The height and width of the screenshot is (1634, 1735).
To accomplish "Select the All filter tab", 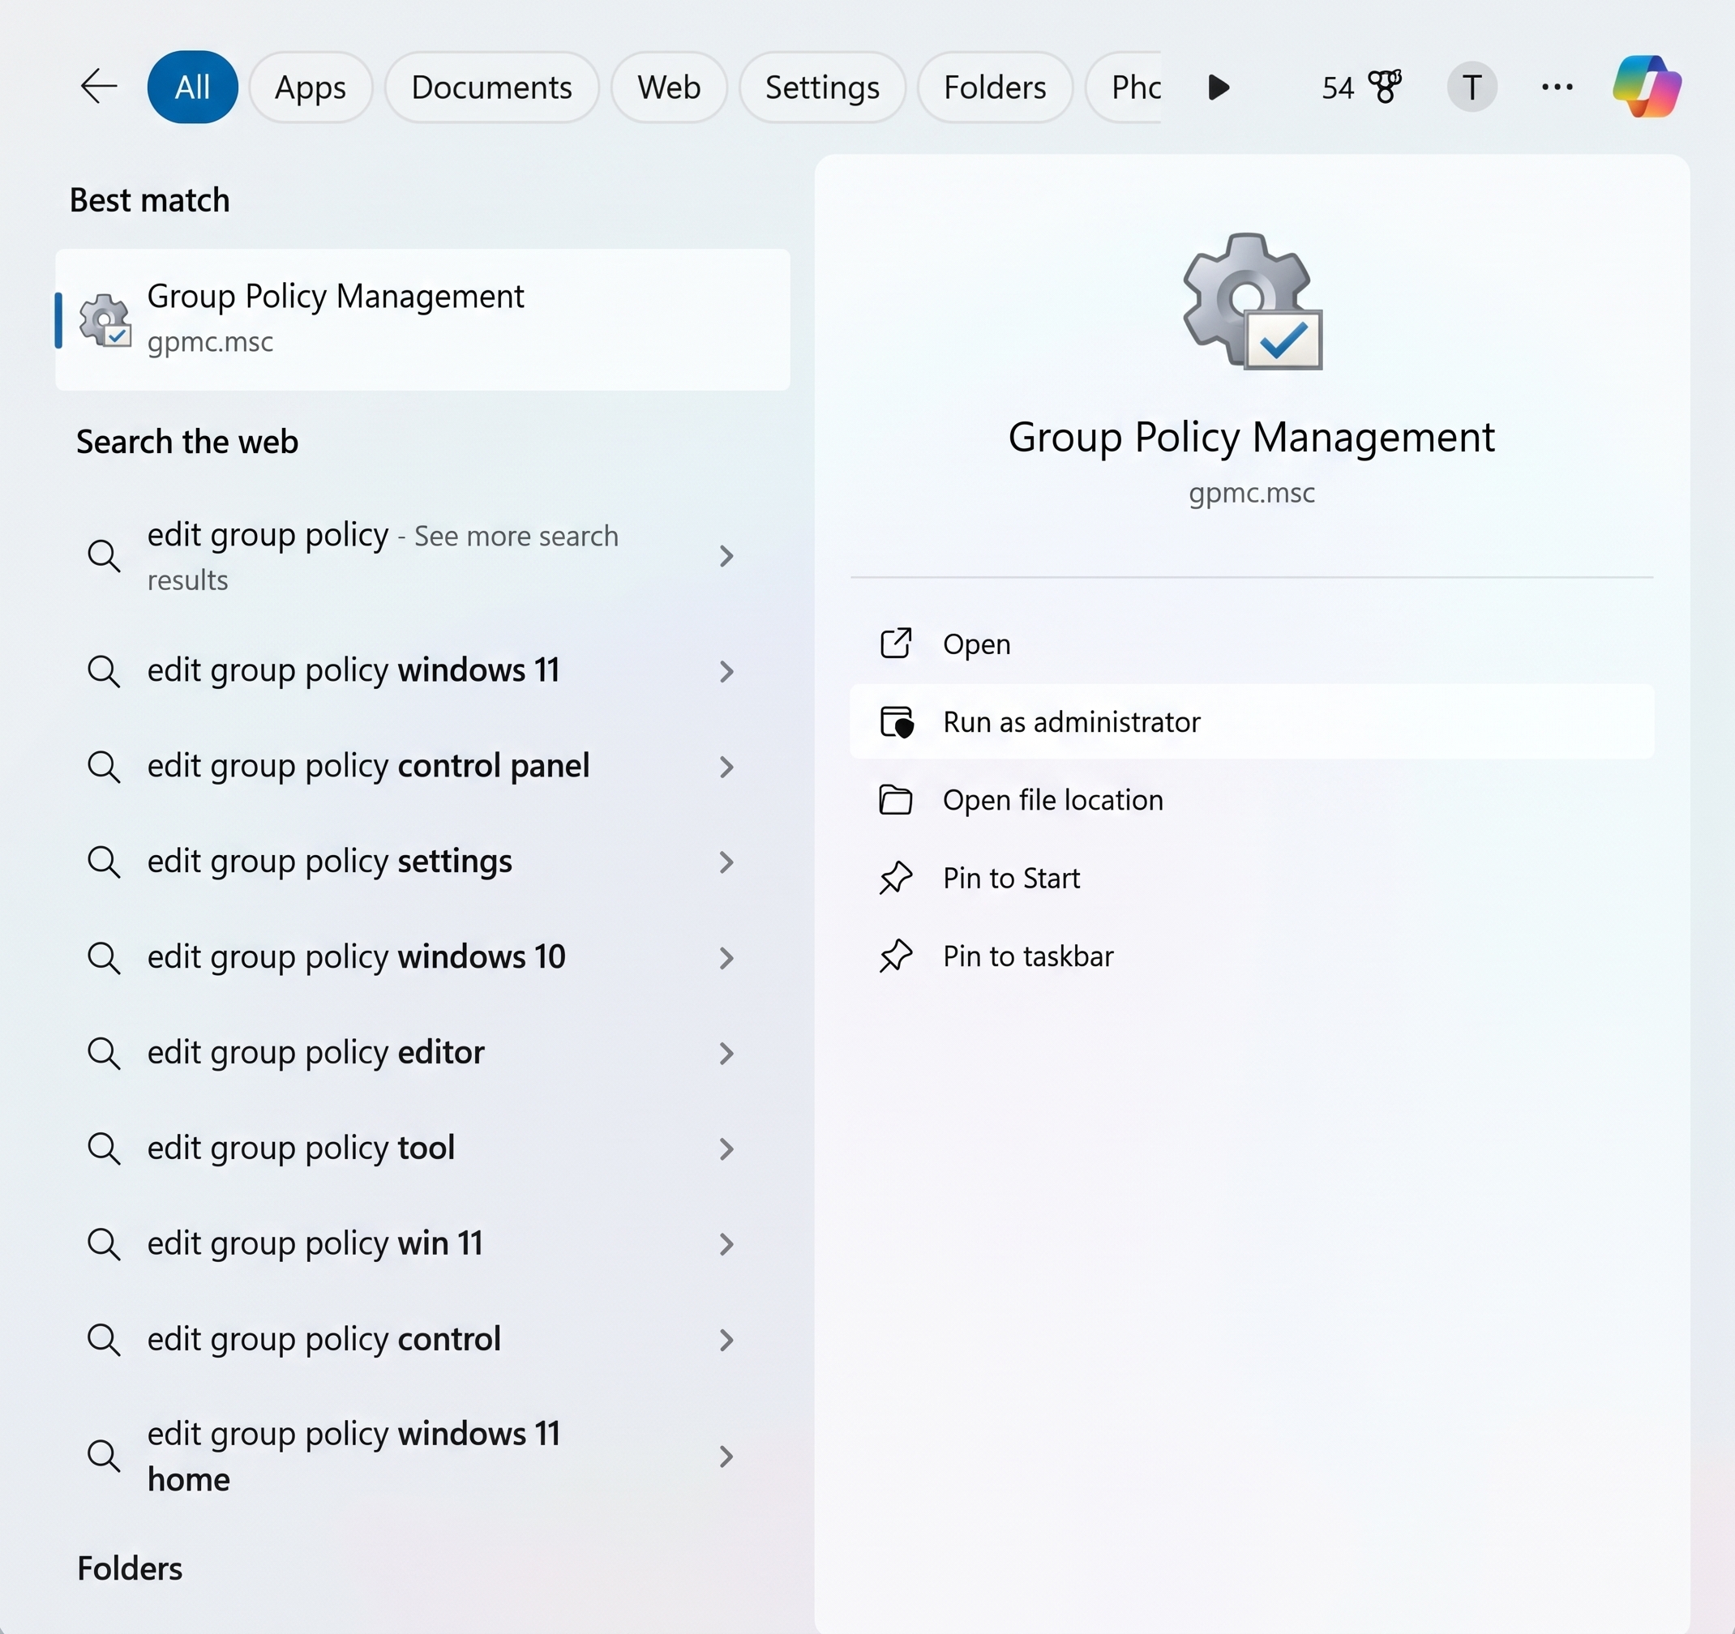I will [192, 88].
